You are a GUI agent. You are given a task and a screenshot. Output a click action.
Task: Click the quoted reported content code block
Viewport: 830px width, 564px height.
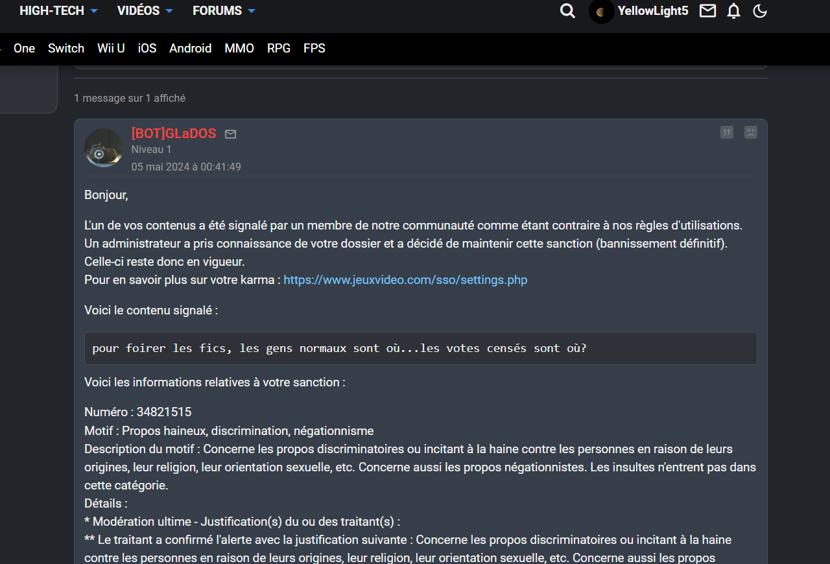pos(421,348)
